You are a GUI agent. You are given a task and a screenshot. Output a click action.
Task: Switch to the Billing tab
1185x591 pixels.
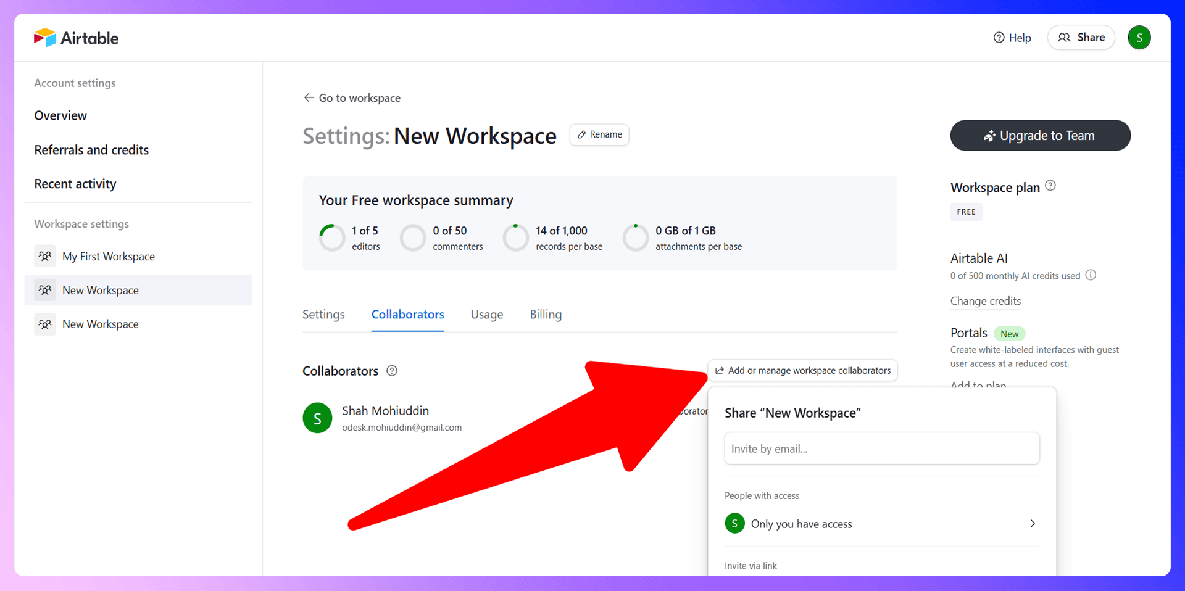pos(546,315)
